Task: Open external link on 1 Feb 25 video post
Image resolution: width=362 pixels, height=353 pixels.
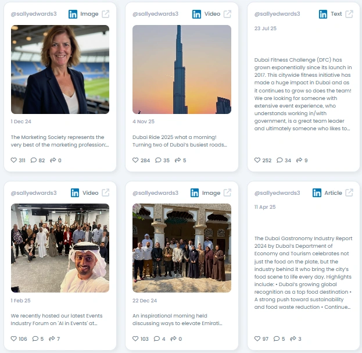Action: pyautogui.click(x=106, y=192)
